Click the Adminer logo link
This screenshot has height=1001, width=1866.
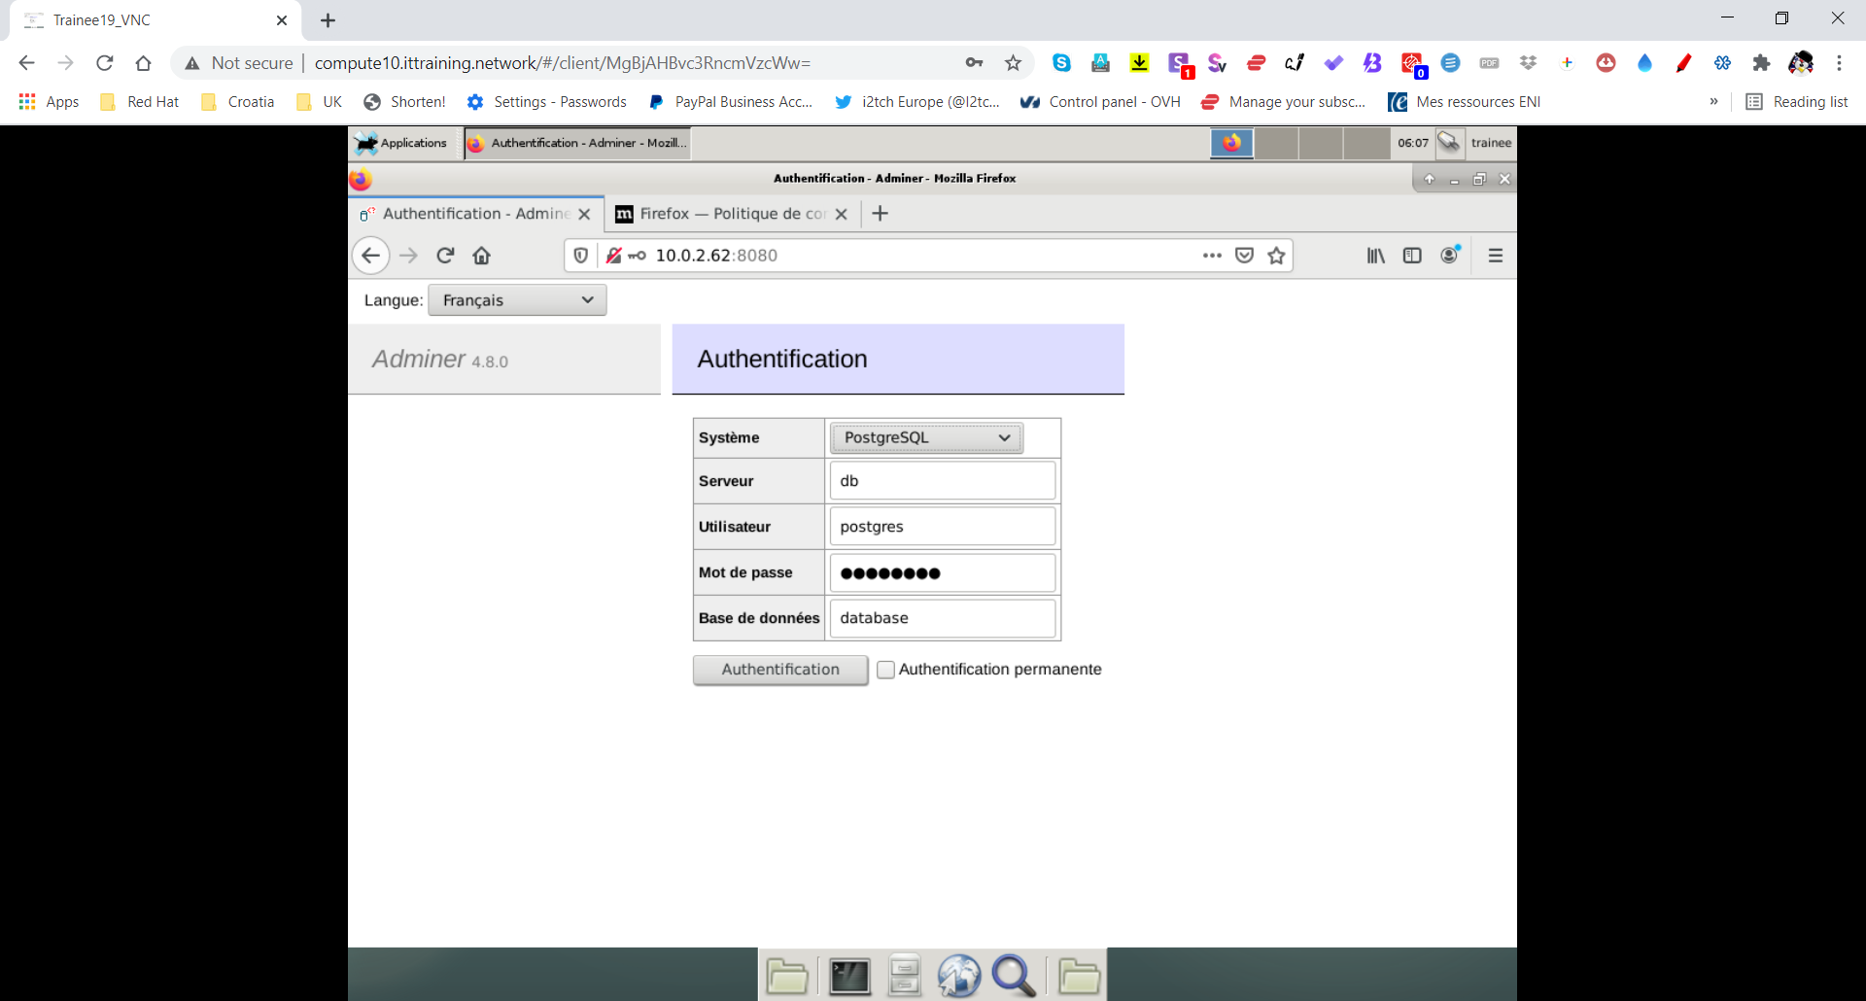pos(419,360)
